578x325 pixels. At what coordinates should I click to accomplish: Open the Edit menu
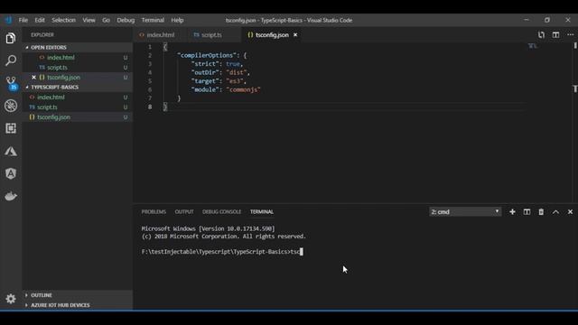pyautogui.click(x=40, y=20)
